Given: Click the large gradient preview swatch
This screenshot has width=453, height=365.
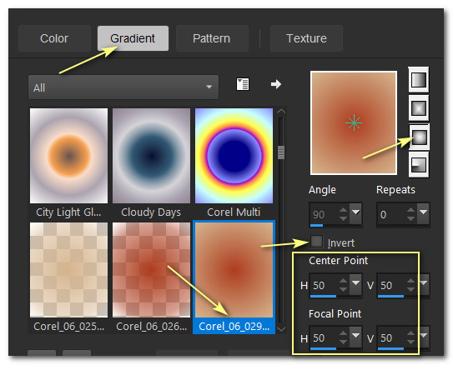Looking at the screenshot, I should (x=354, y=123).
